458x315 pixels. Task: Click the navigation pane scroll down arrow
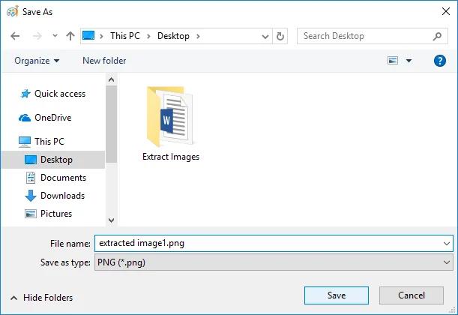(x=111, y=220)
